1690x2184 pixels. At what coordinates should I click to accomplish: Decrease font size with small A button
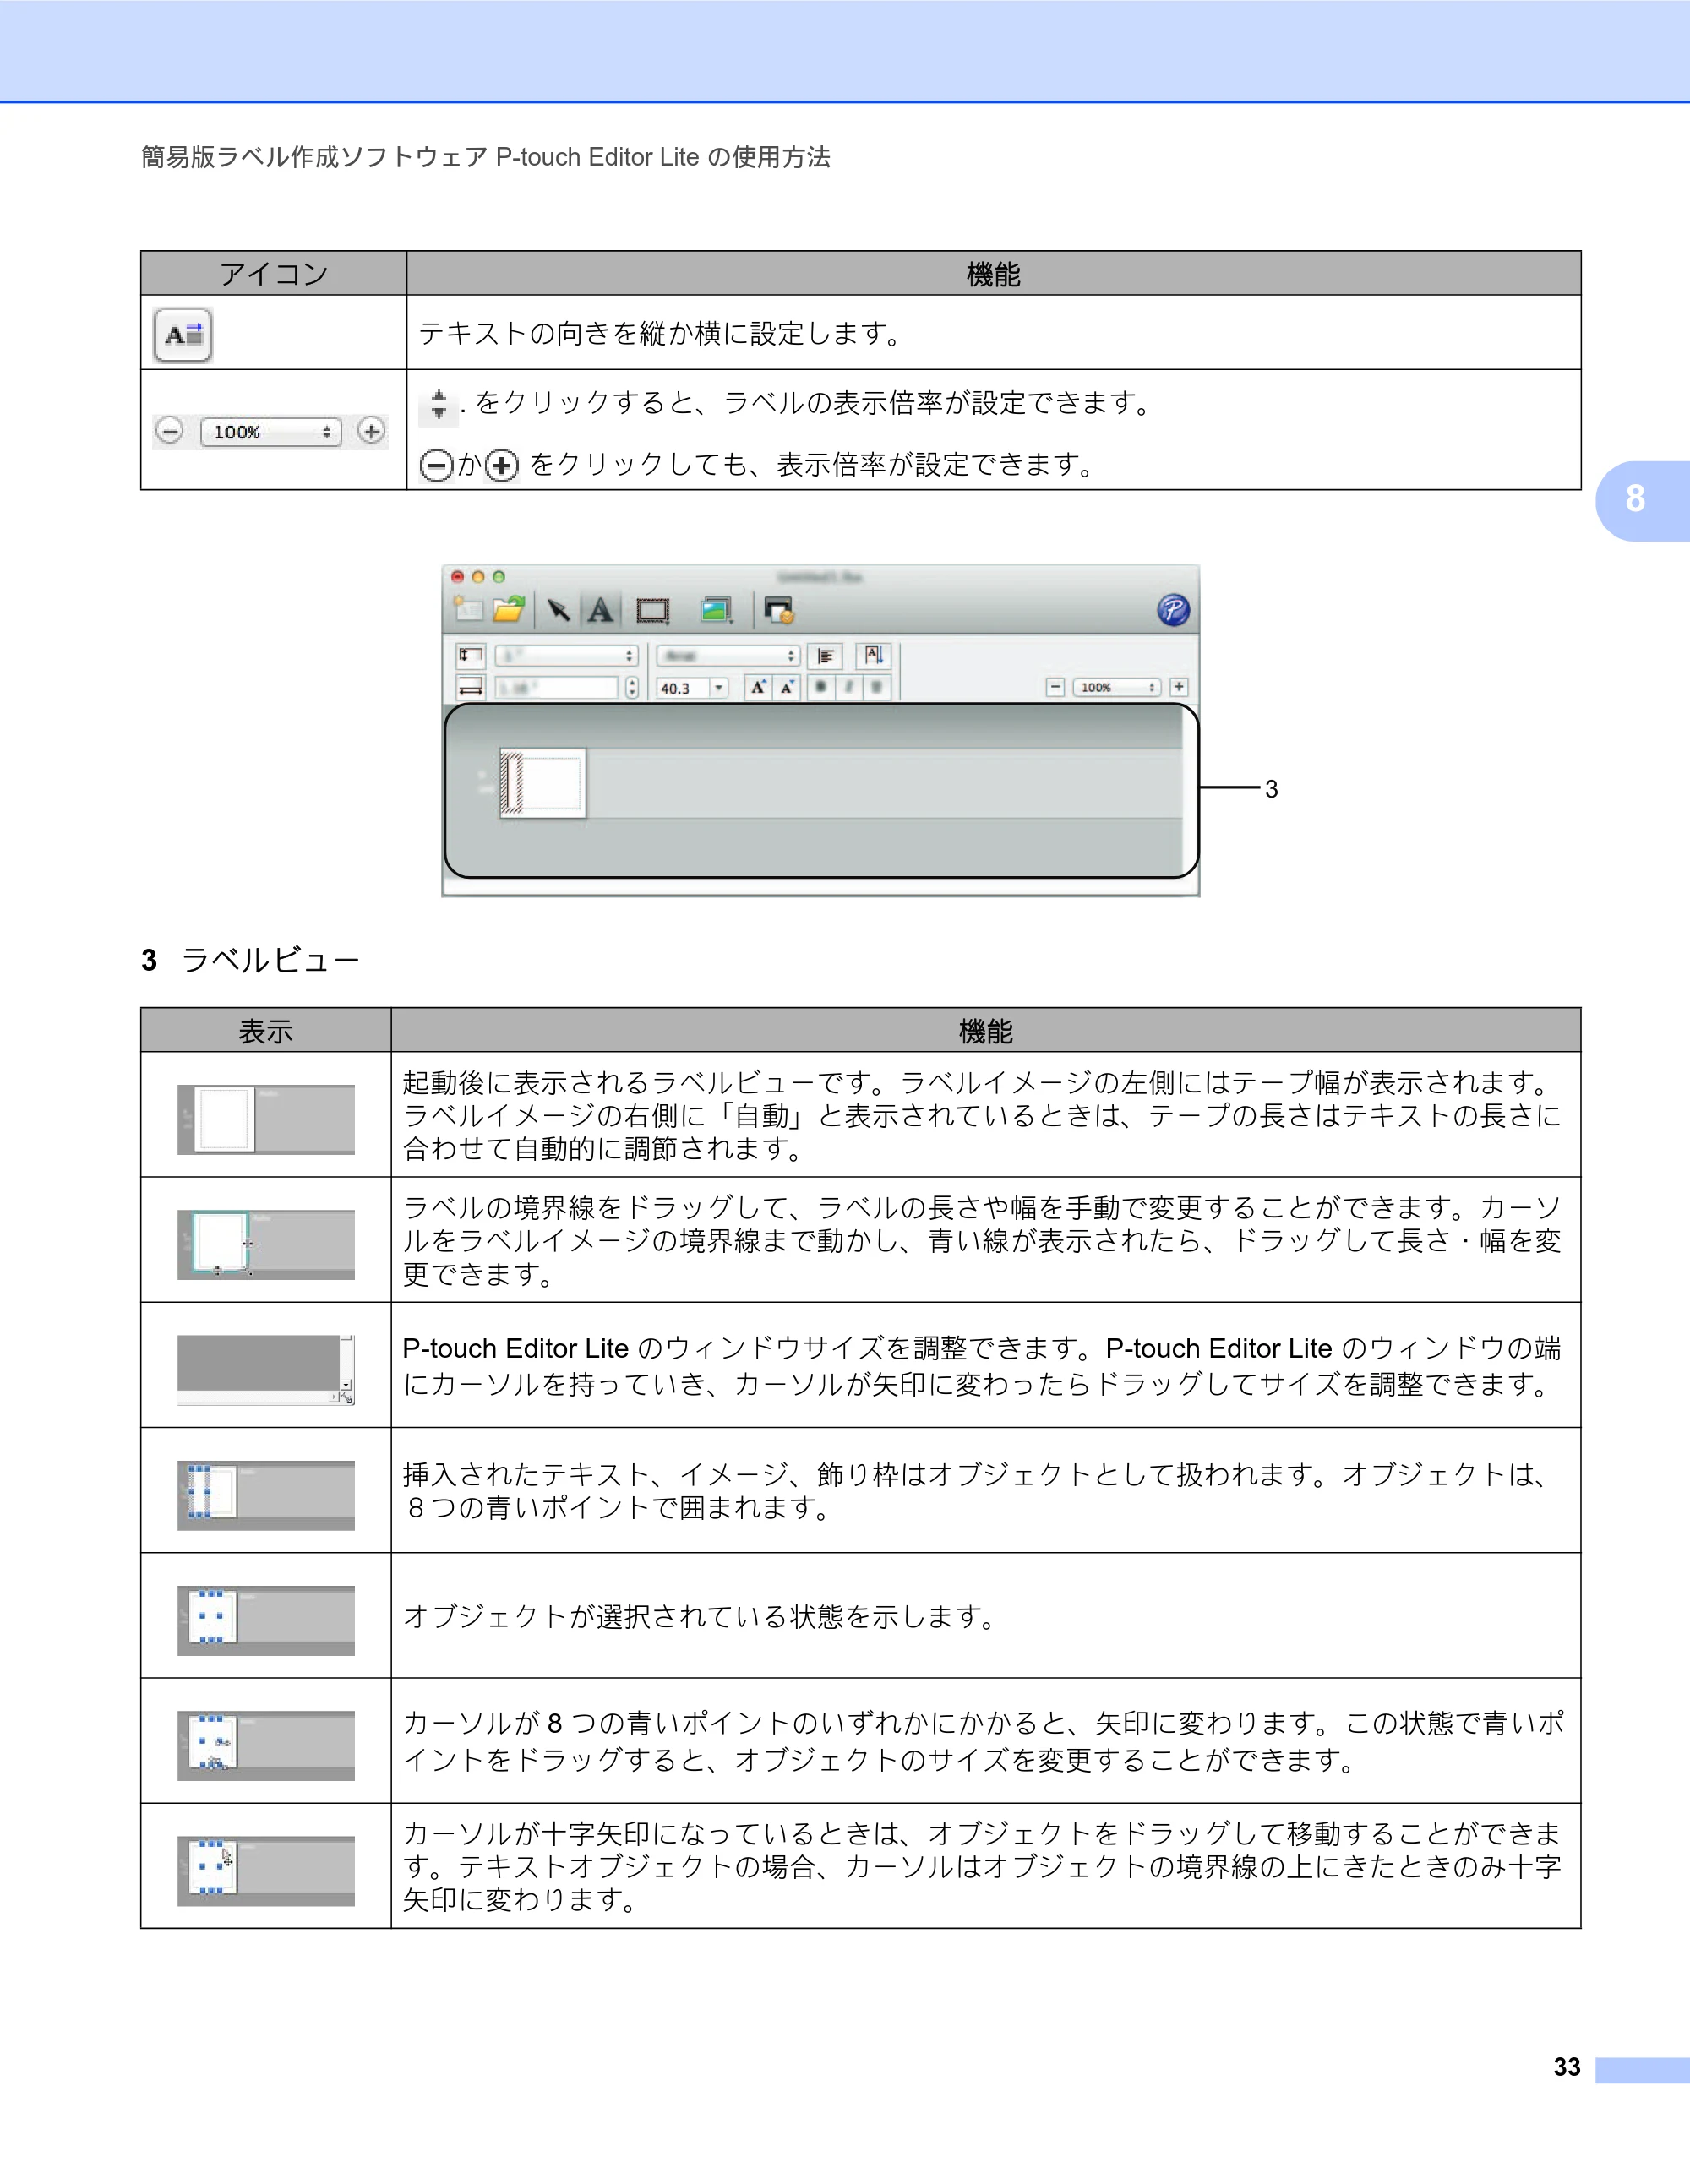(x=787, y=687)
